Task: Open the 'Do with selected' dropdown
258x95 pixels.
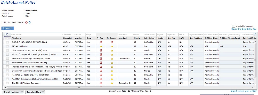Action: (13, 92)
